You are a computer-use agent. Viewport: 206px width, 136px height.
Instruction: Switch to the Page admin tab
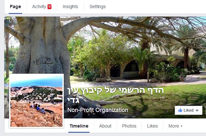15,6
